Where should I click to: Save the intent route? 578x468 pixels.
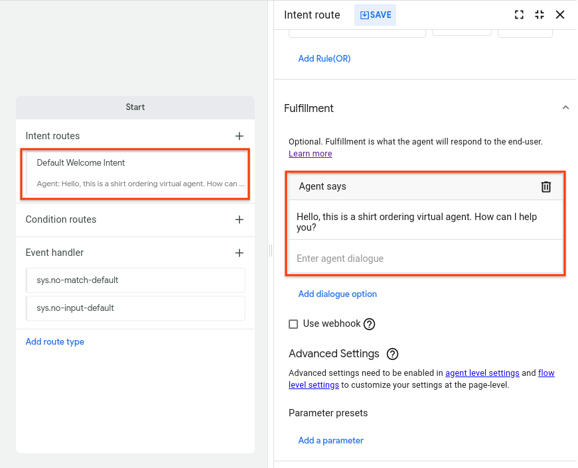tap(376, 15)
